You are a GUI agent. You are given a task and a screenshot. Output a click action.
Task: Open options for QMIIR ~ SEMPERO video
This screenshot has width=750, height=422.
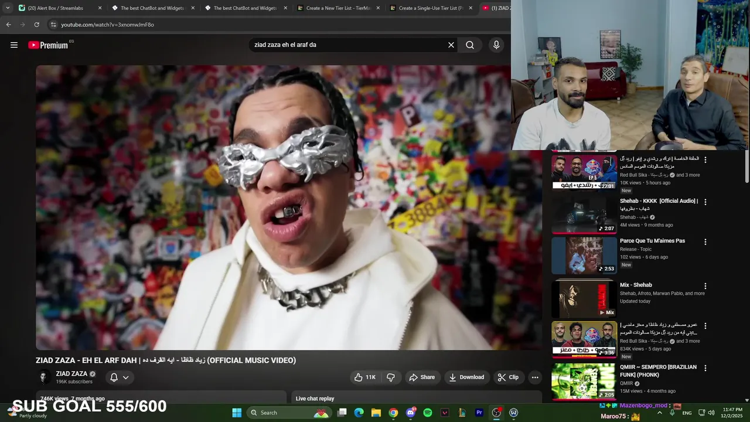(705, 368)
